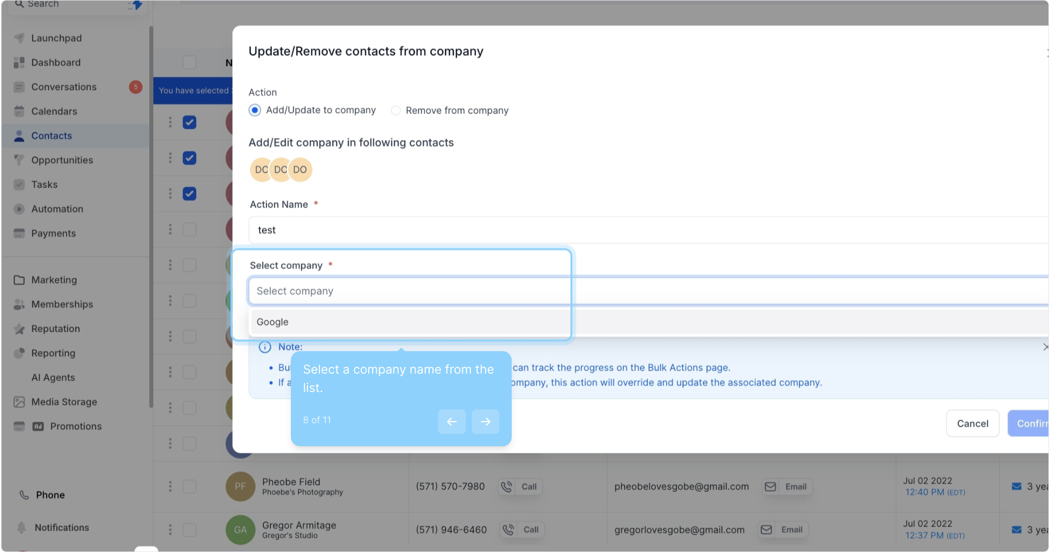
Task: Click the info icon beside Note
Action: click(265, 347)
